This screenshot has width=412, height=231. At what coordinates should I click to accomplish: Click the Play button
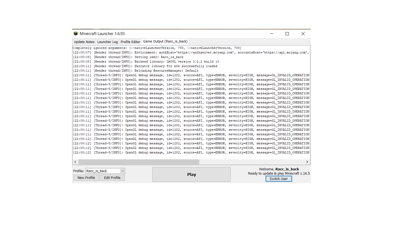192,174
